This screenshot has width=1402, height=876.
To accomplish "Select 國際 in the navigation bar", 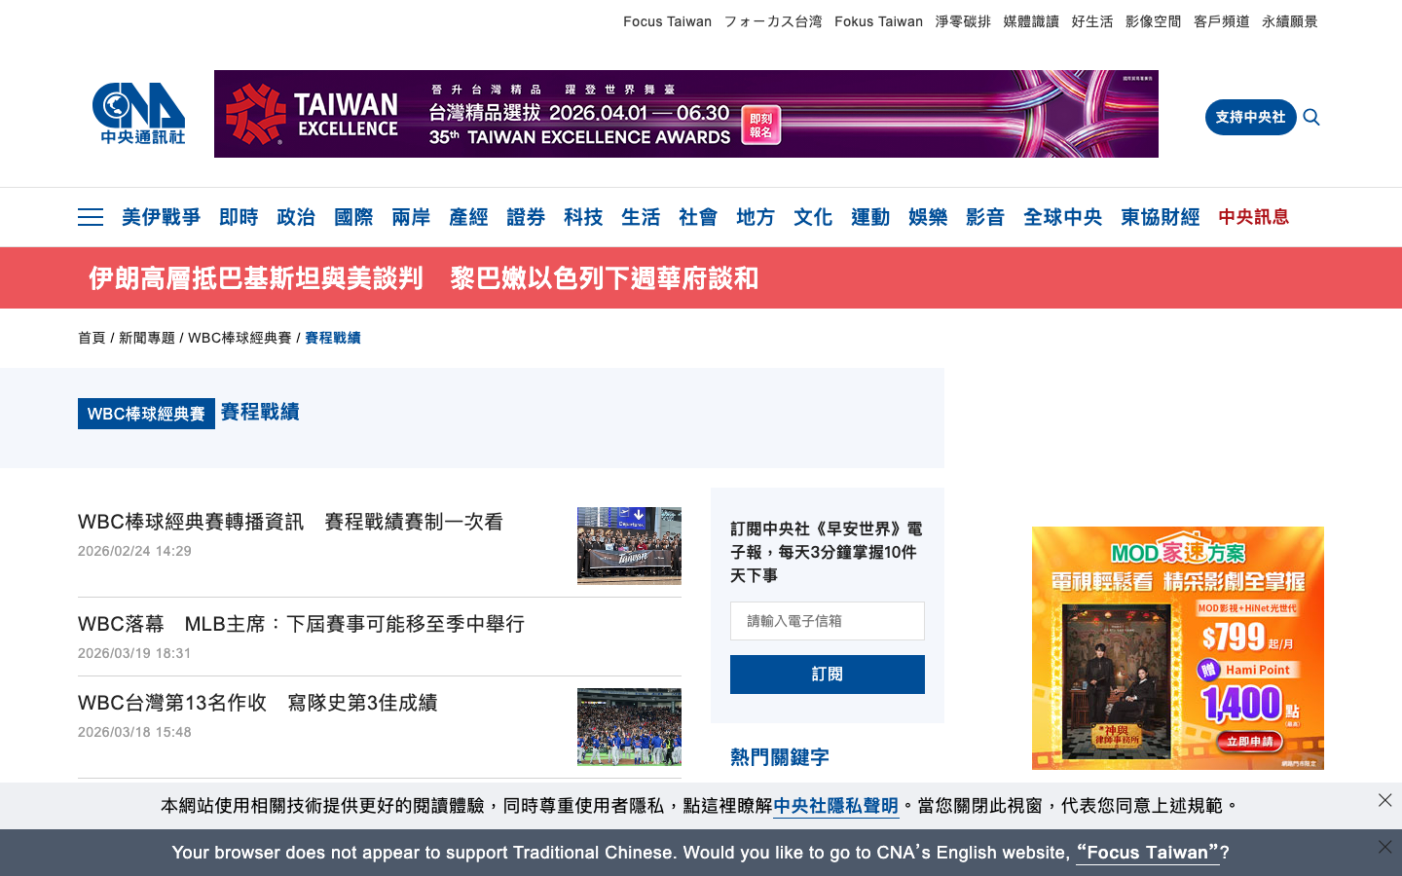I will point(353,217).
